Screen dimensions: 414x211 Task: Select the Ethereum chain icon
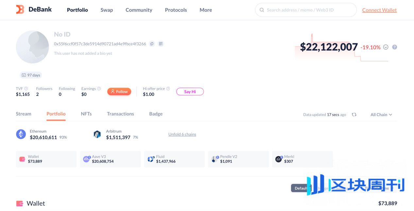pyautogui.click(x=21, y=134)
